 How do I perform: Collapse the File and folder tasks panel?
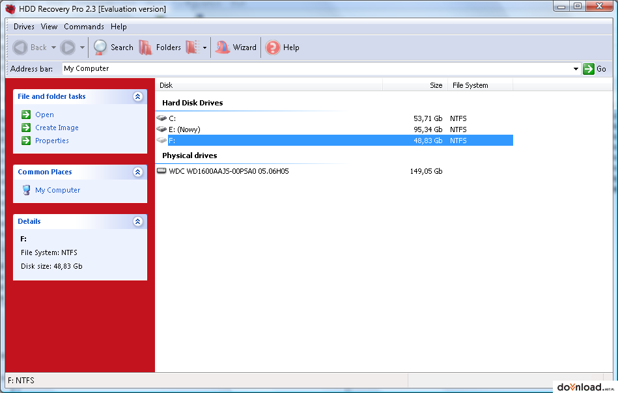(x=137, y=96)
